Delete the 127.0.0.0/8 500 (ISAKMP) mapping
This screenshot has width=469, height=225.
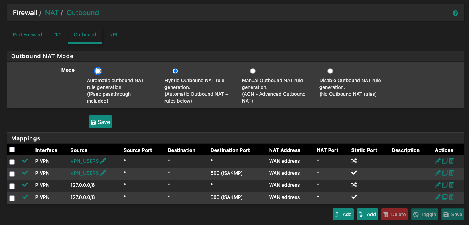[451, 197]
